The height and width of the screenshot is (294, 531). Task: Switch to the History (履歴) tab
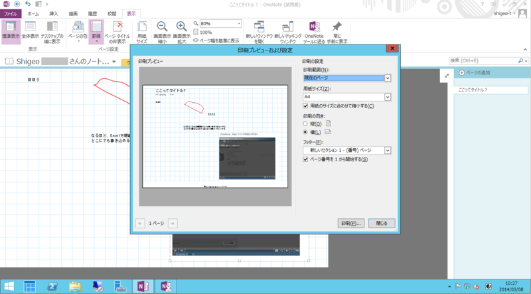point(92,14)
